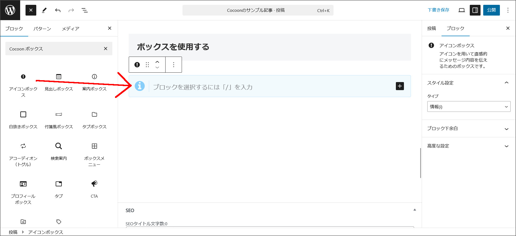
Task: Insert the 検索案内 block
Action: point(59,152)
